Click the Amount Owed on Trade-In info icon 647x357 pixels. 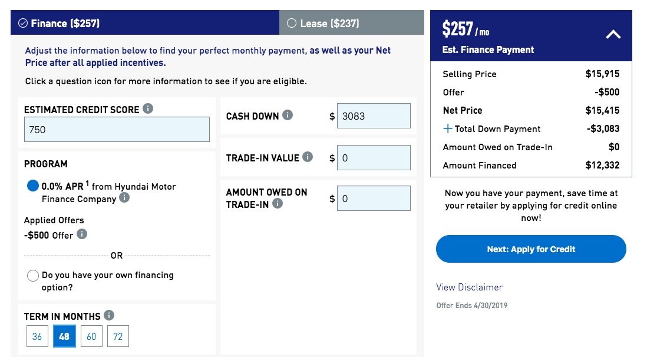[278, 204]
